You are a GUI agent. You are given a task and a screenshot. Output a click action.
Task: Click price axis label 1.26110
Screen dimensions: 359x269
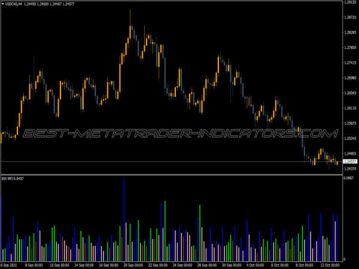(350, 108)
